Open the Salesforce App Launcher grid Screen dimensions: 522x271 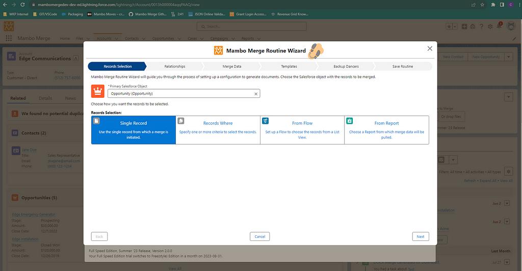coord(9,38)
